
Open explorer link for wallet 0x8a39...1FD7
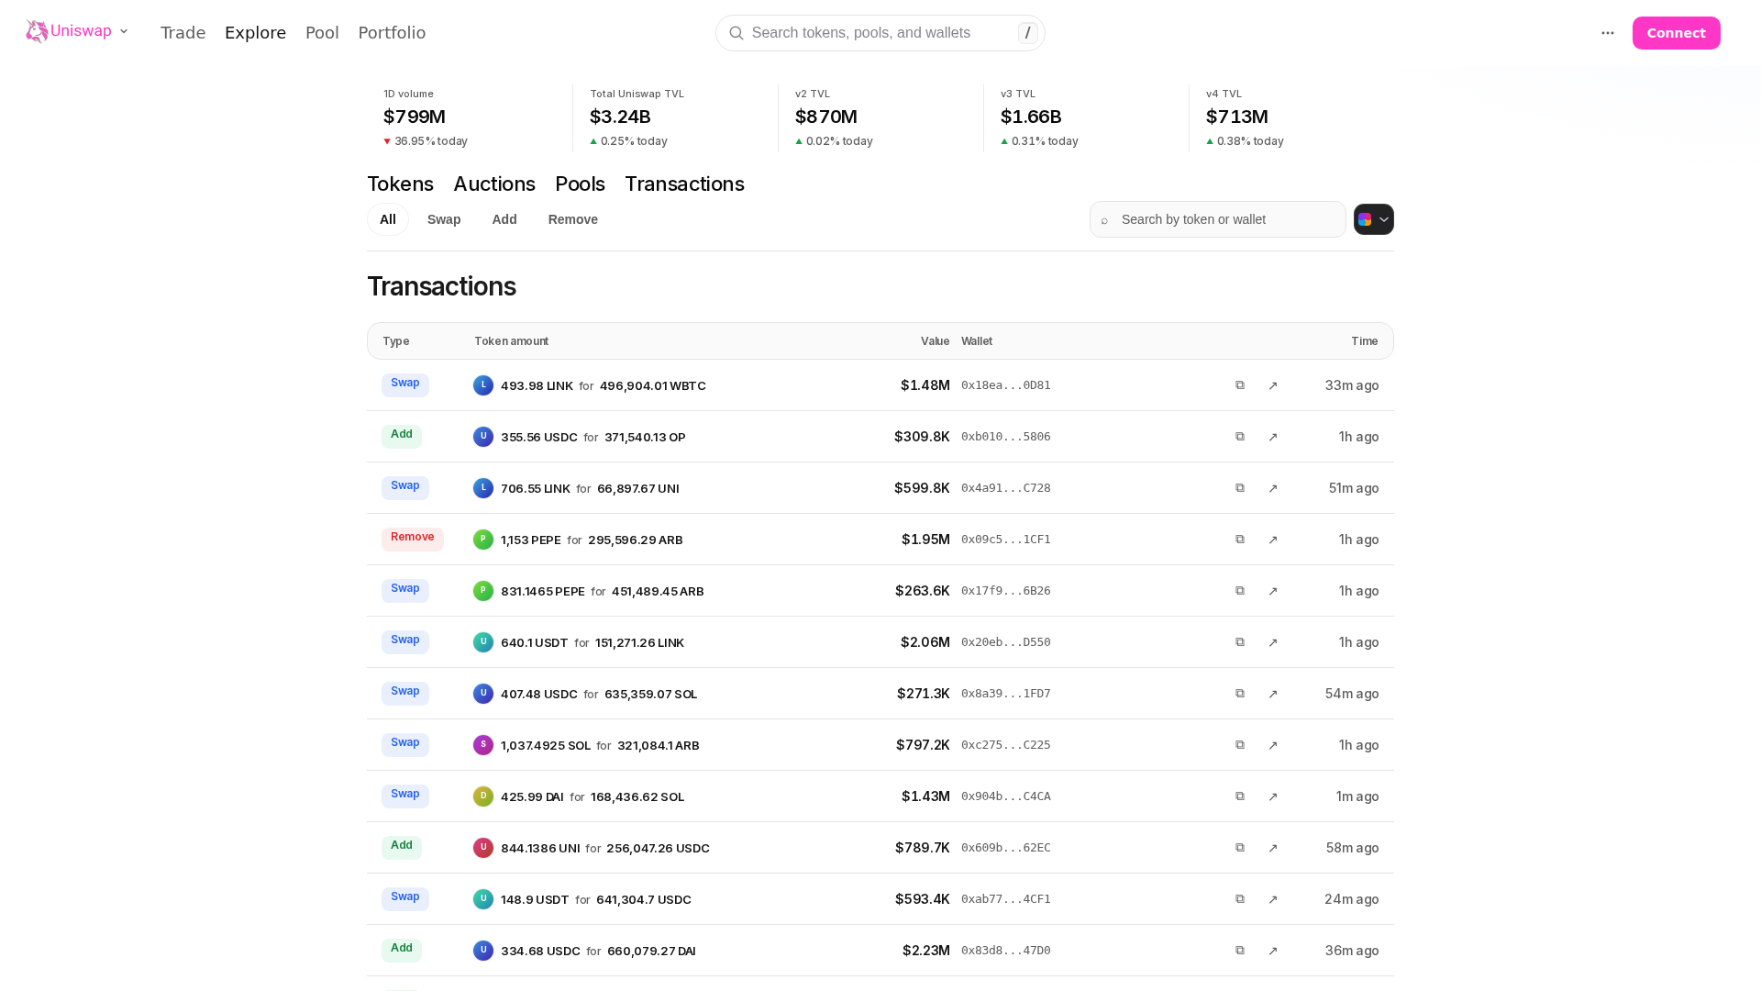coord(1273,694)
